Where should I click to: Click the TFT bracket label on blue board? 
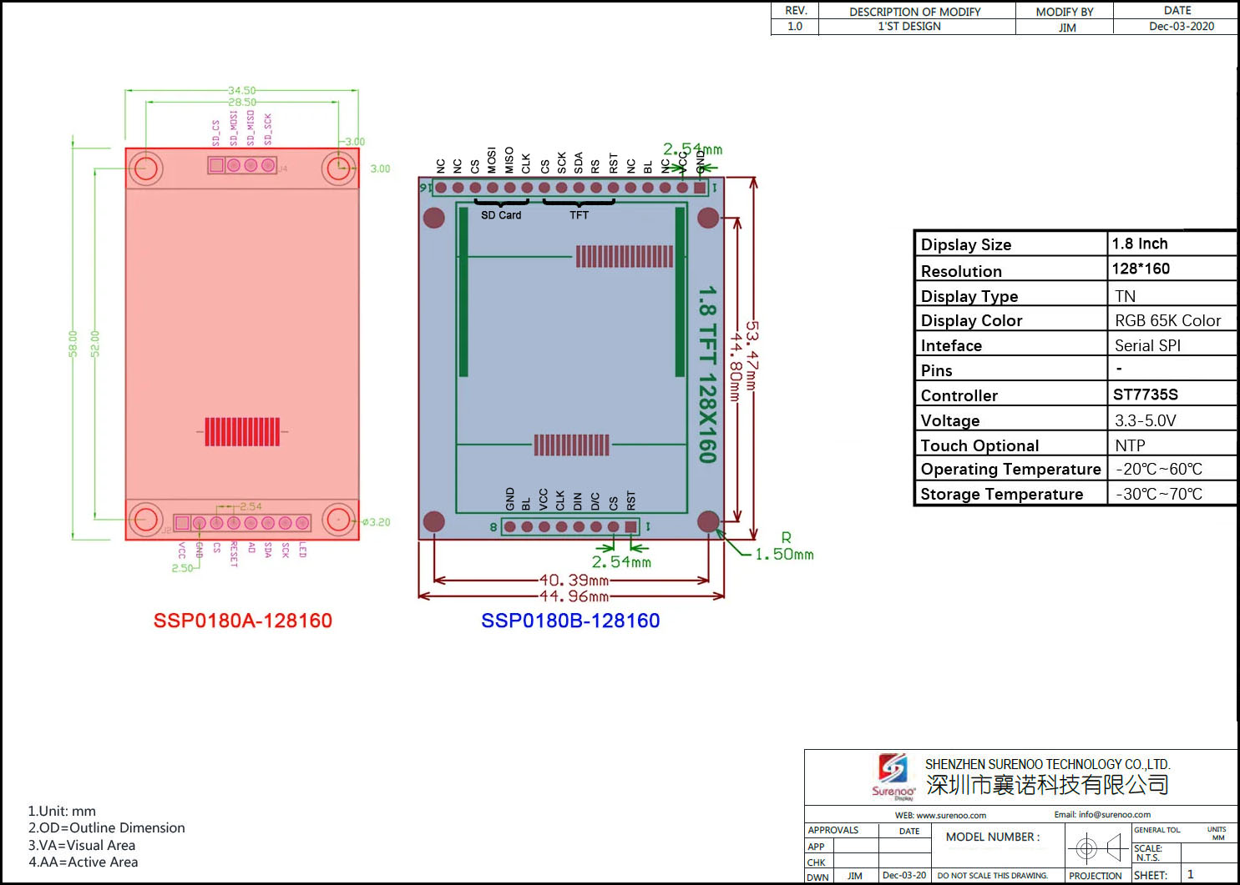pyautogui.click(x=579, y=215)
